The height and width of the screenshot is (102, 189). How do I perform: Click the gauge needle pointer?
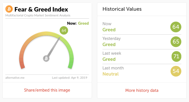54,47
